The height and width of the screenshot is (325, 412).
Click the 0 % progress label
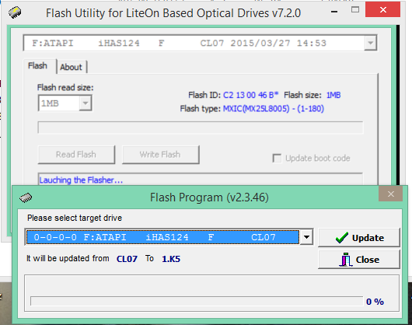tap(375, 302)
